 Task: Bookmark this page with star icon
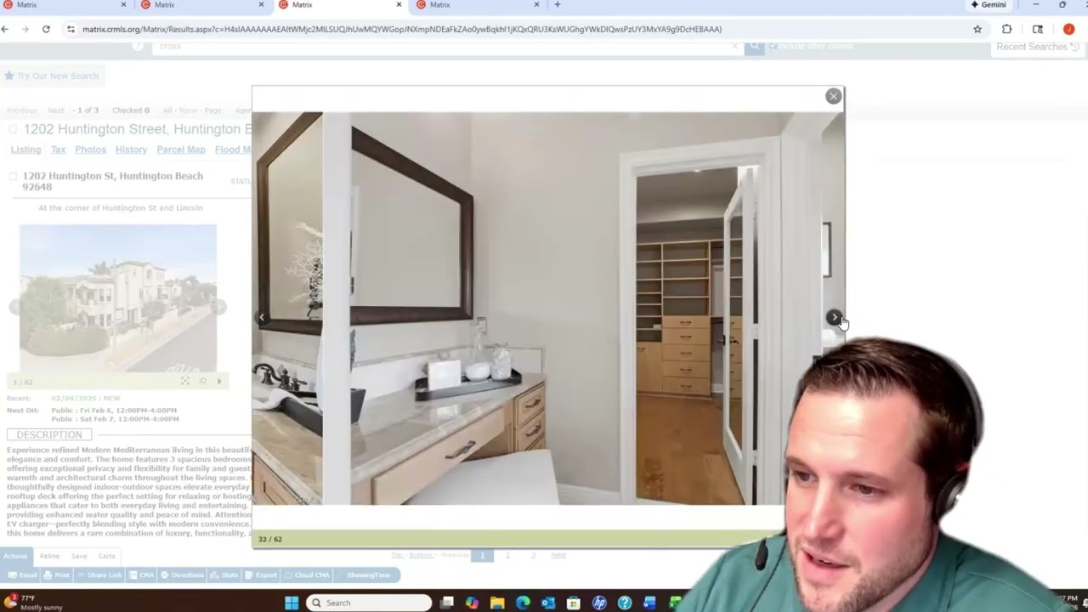point(977,29)
